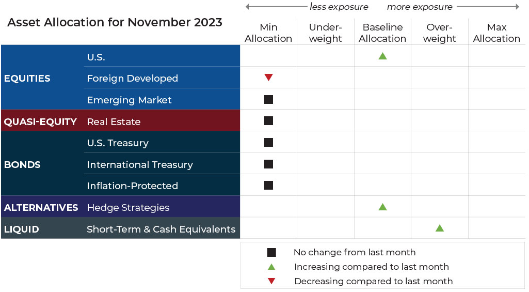The width and height of the screenshot is (529, 292).
Task: Click the green triangle for Hedge Strategies
Action: (382, 207)
